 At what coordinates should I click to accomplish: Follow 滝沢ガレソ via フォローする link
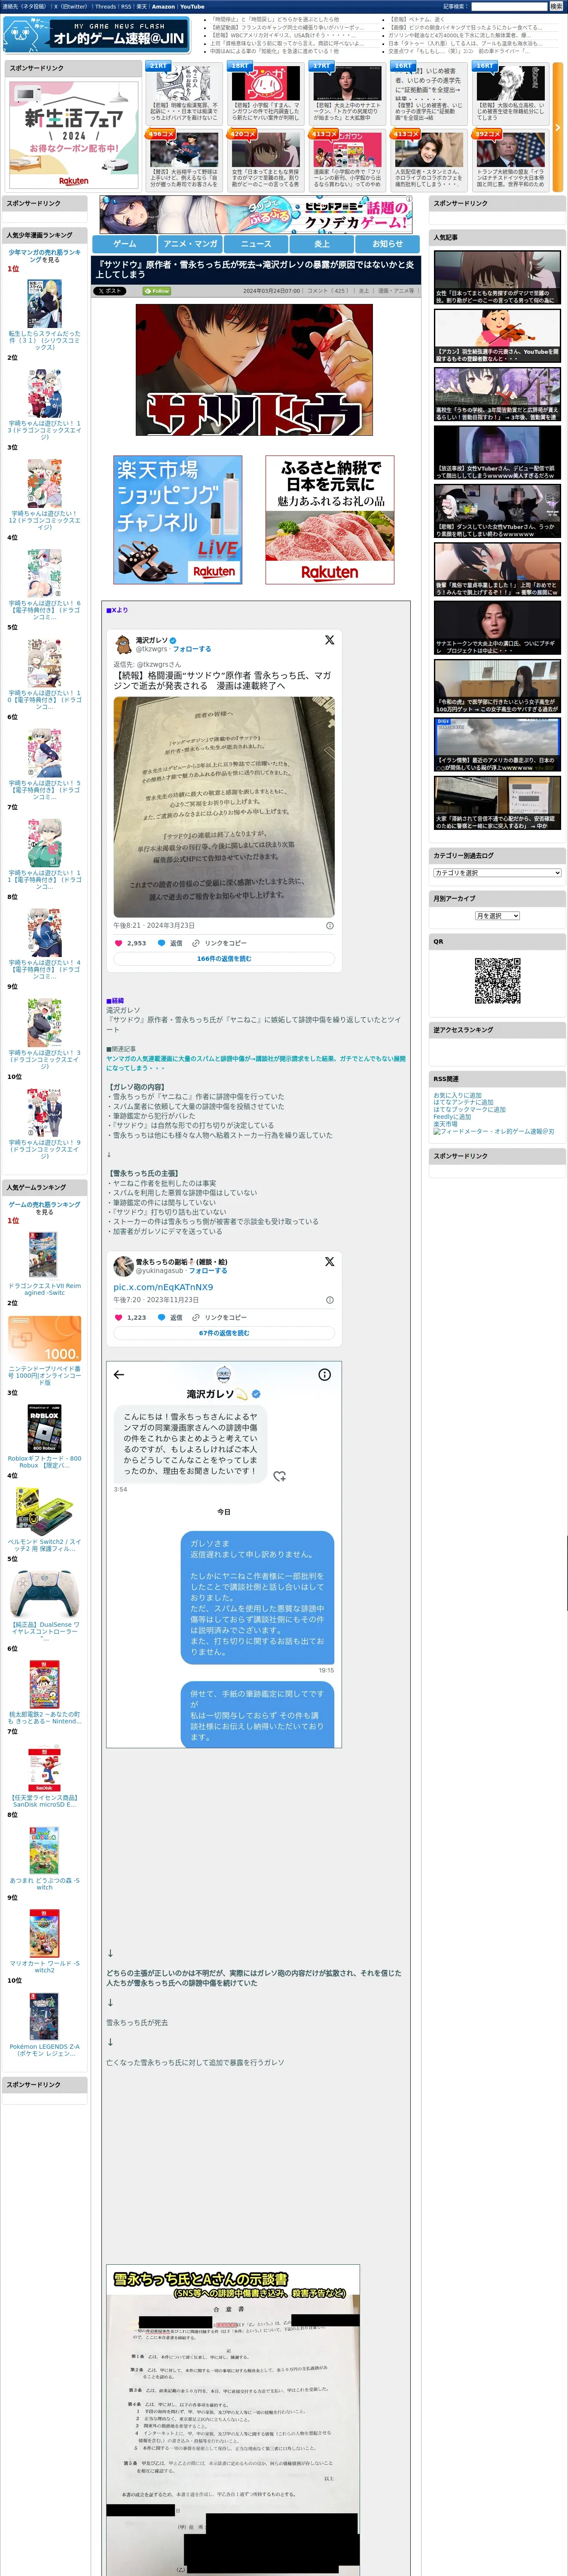[x=192, y=649]
